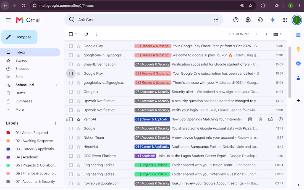
Task: Open the Gemini sparkle assistant
Action: pyautogui.click(x=272, y=20)
